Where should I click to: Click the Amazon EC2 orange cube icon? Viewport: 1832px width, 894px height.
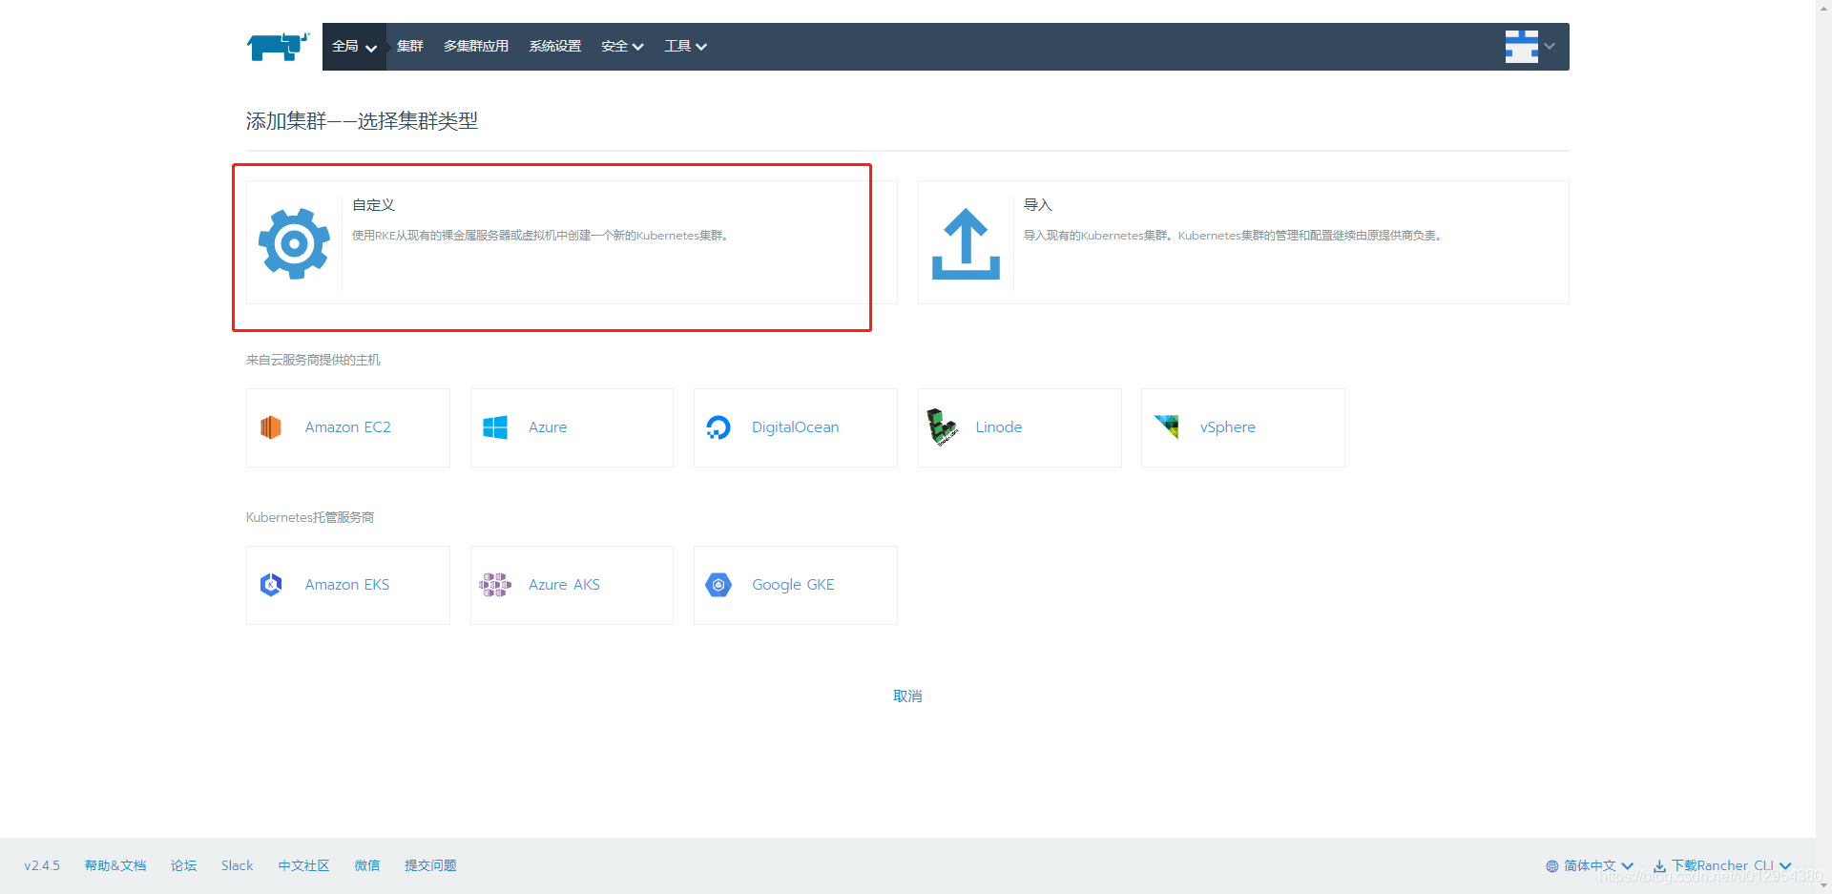click(271, 427)
